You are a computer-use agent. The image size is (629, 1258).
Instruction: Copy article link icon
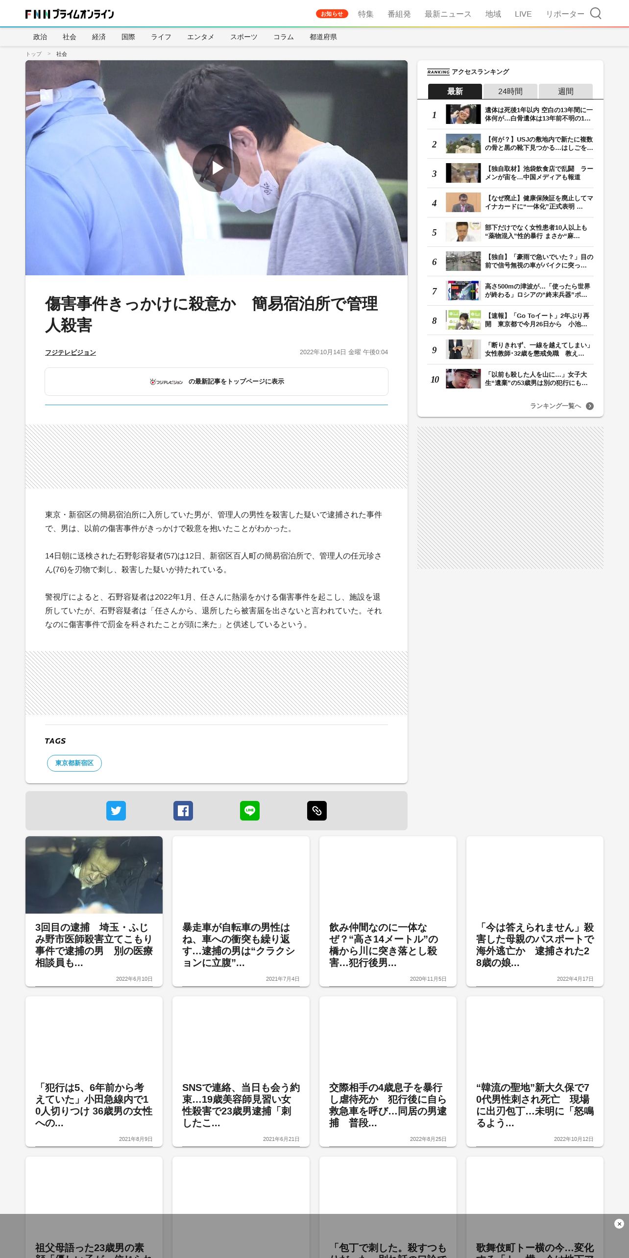point(317,811)
